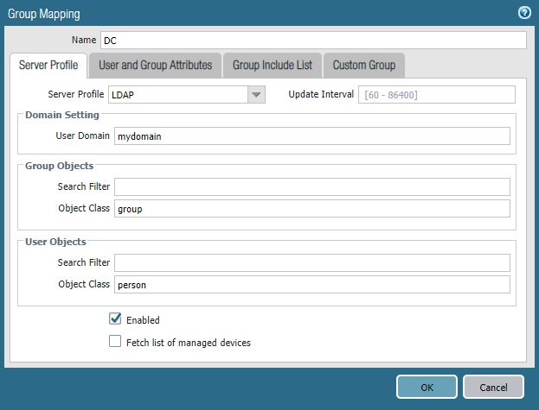Screen dimensions: 539x410
Task: Click the Name input field
Action: click(312, 41)
